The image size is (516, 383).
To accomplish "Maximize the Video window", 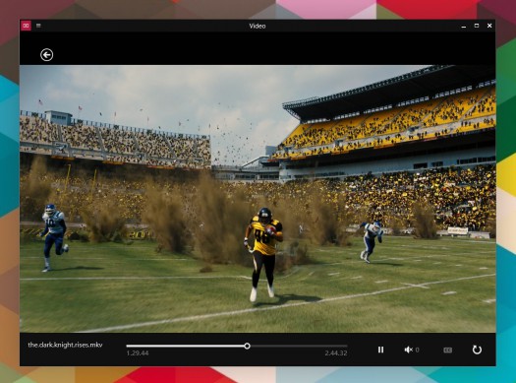I will [477, 26].
